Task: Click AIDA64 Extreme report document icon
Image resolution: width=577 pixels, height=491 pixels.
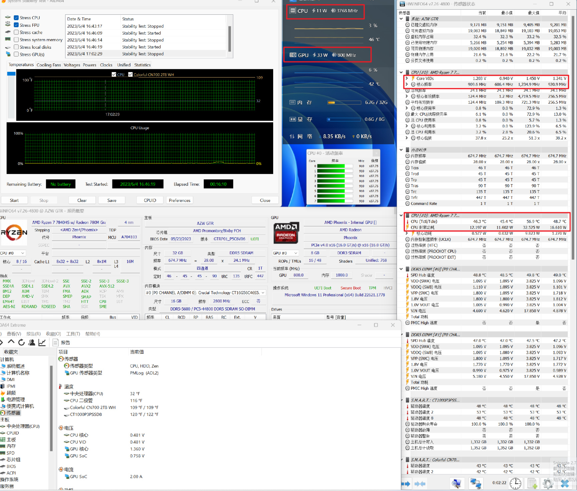Action: (55, 342)
